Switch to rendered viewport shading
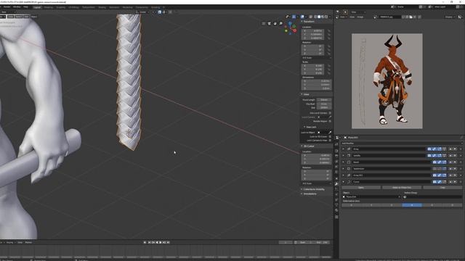This screenshot has width=465, height=261. point(326,17)
